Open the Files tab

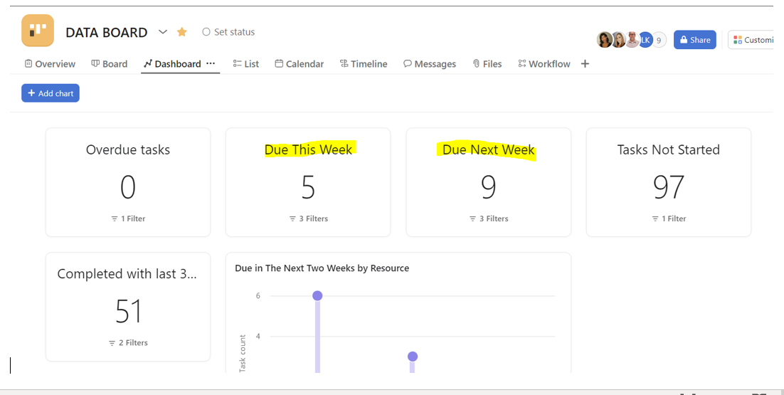click(487, 64)
